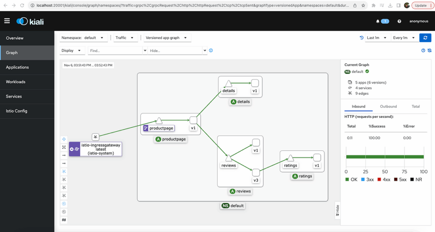Toggle the drag pan mode icon
The image size is (435, 232).
click(x=64, y=139)
